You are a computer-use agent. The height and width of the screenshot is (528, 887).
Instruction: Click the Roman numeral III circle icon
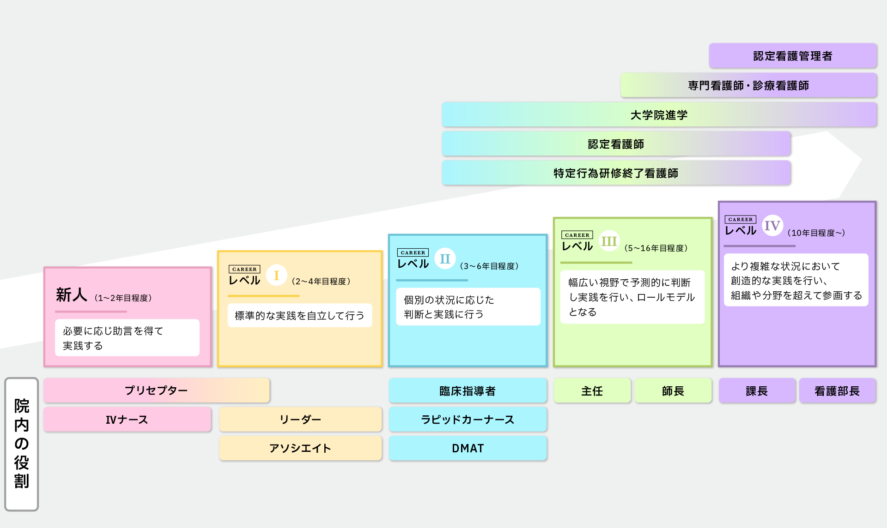[x=609, y=241]
